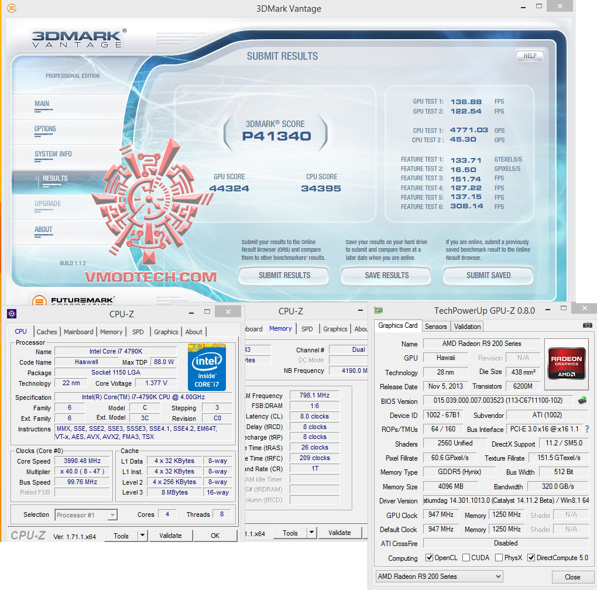This screenshot has width=597, height=590.
Task: Open the Memory tab in front CPU-Z window
Action: point(111,331)
